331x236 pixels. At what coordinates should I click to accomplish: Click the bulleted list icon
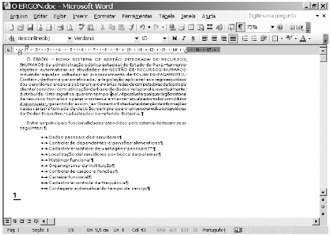click(x=254, y=38)
